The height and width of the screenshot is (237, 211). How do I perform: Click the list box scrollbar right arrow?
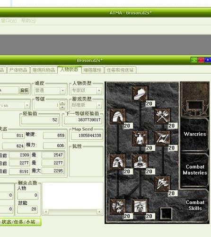[99, 211]
